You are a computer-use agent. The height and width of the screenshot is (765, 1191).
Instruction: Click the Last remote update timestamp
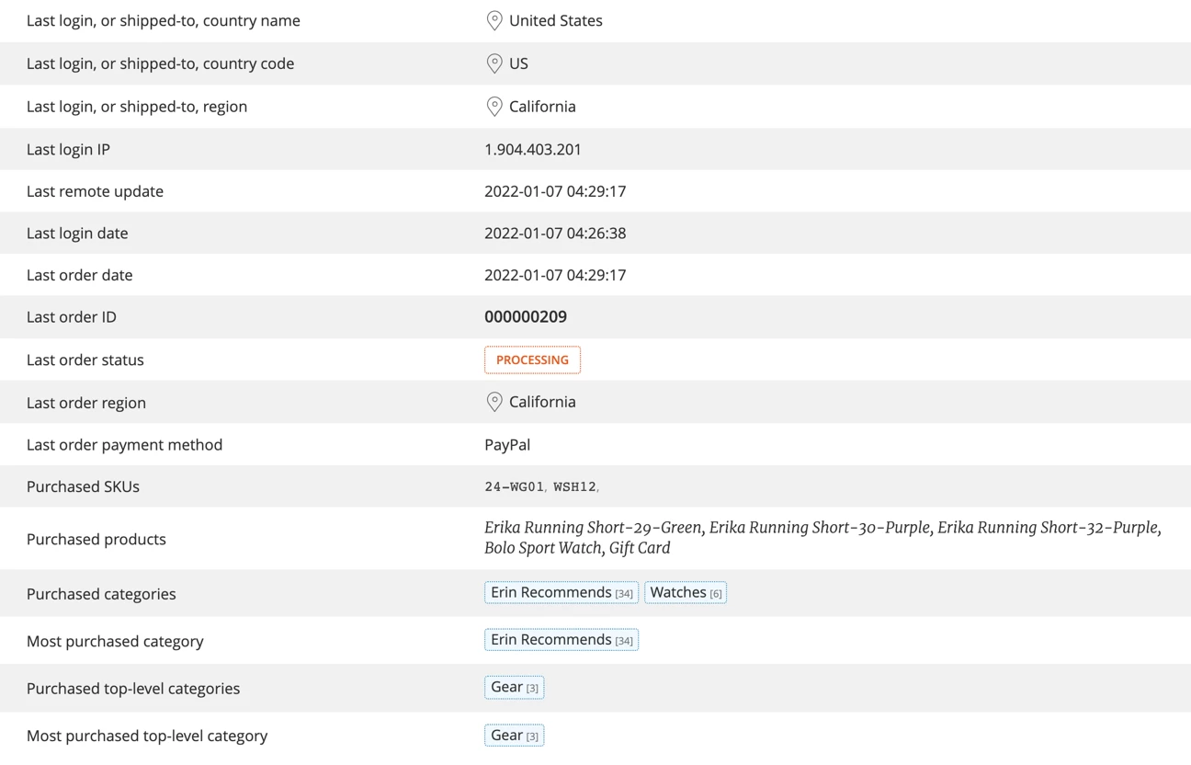[x=554, y=191]
